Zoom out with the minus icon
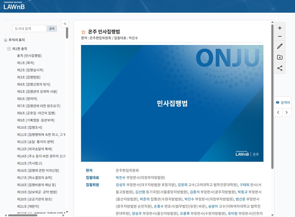Viewport: 295px width, 217px height. pyautogui.click(x=280, y=37)
